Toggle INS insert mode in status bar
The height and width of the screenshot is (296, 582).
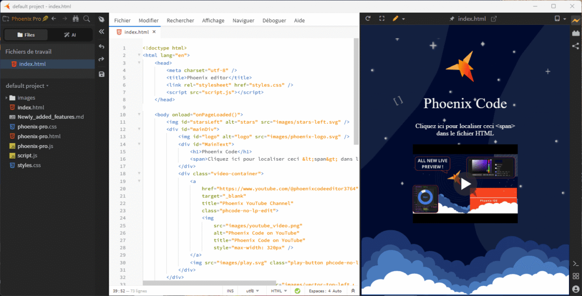point(230,291)
